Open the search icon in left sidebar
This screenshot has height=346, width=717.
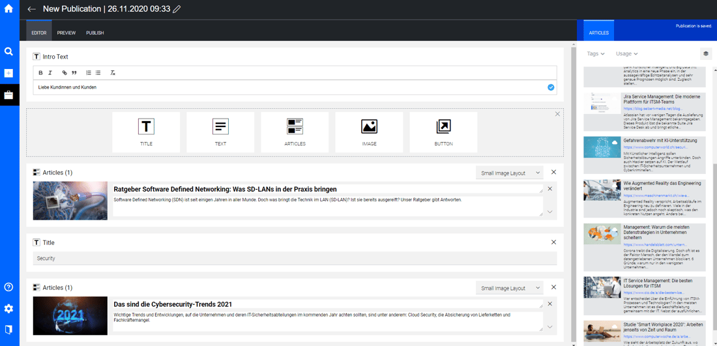tap(8, 51)
